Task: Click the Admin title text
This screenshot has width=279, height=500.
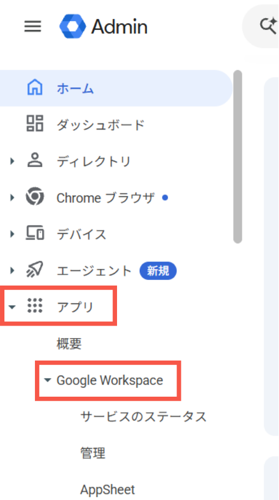Action: (x=119, y=27)
